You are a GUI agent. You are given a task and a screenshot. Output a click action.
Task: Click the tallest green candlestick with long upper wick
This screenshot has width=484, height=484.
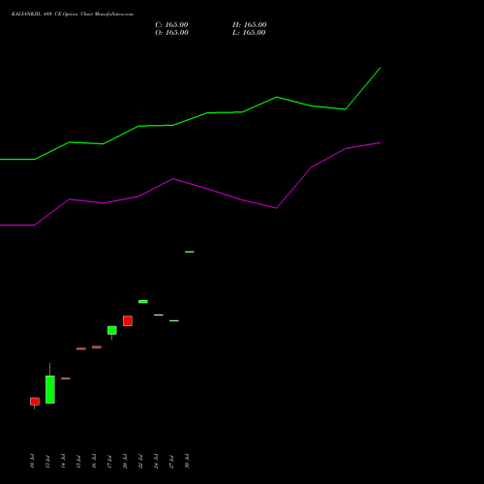(x=50, y=389)
